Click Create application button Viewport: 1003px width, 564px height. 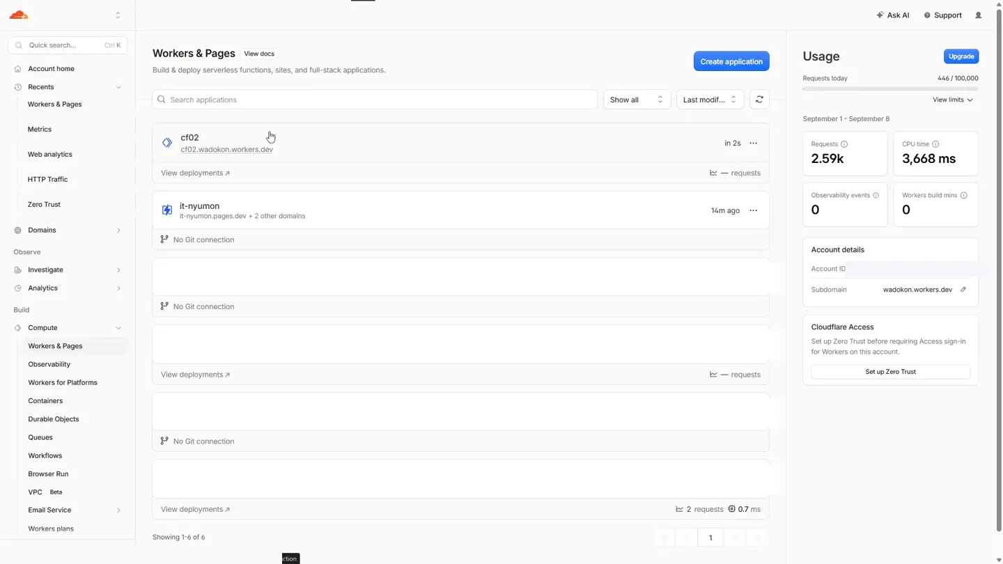coord(731,61)
